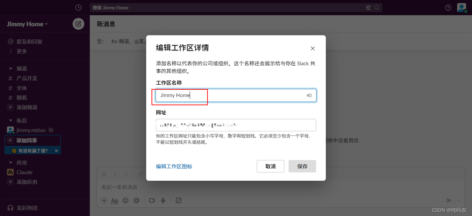Collapse the Direct messages (私信) section
Viewport: 472px width, 216px height.
point(11,121)
